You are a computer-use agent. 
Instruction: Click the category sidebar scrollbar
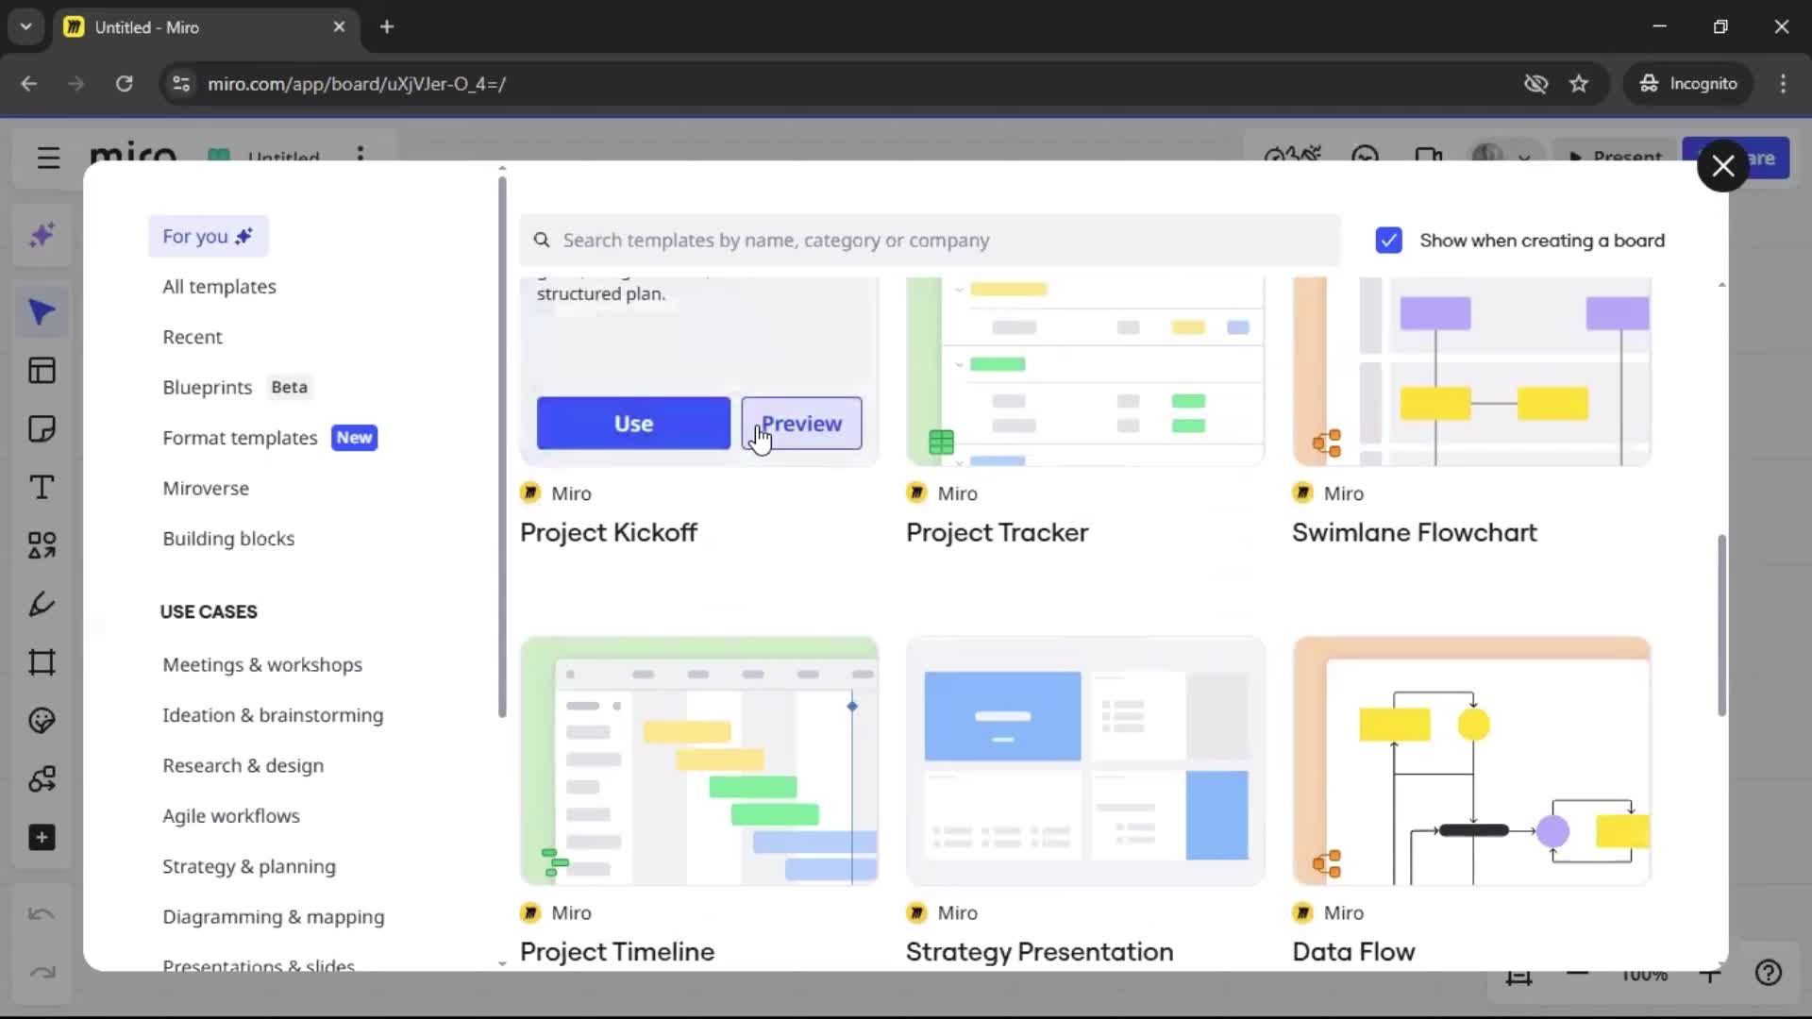pyautogui.click(x=502, y=447)
